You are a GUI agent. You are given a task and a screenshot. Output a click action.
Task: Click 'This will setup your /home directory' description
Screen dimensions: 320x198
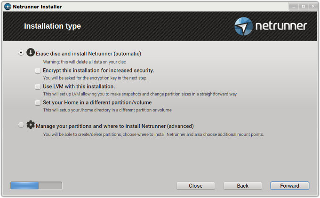pos(108,110)
